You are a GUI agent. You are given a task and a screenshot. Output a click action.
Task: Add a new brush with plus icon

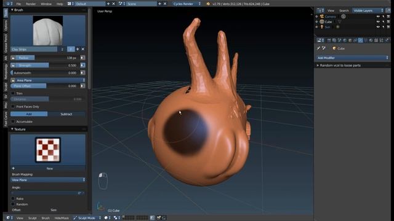[78, 49]
